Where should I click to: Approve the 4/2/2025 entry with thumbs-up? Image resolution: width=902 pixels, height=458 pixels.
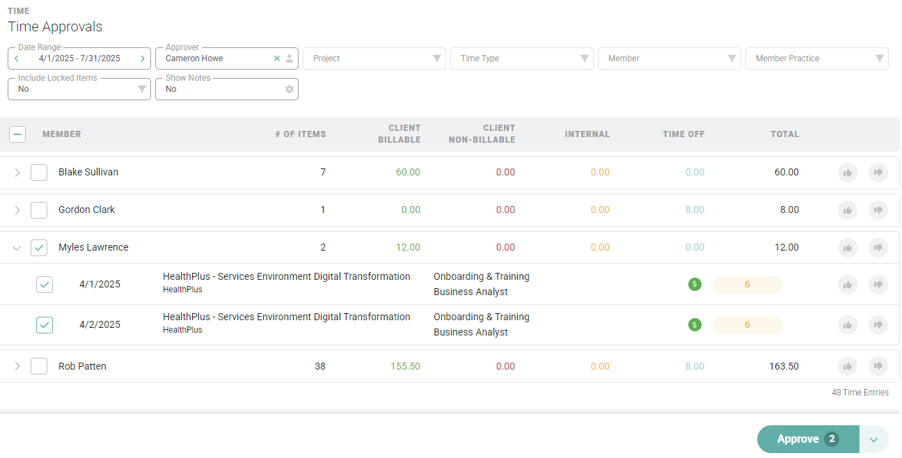[x=848, y=324]
